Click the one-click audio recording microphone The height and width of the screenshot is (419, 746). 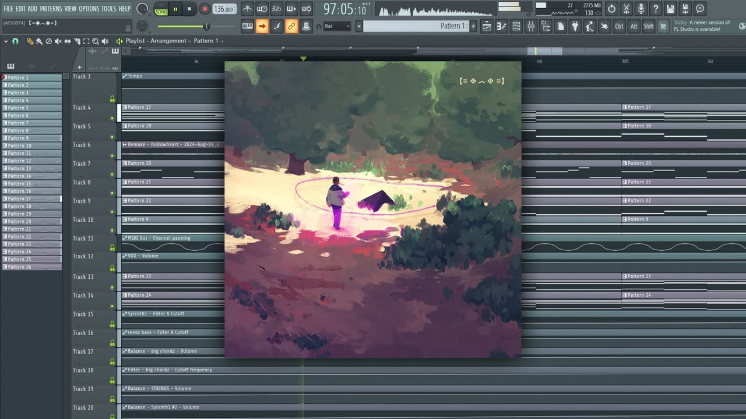pyautogui.click(x=641, y=9)
